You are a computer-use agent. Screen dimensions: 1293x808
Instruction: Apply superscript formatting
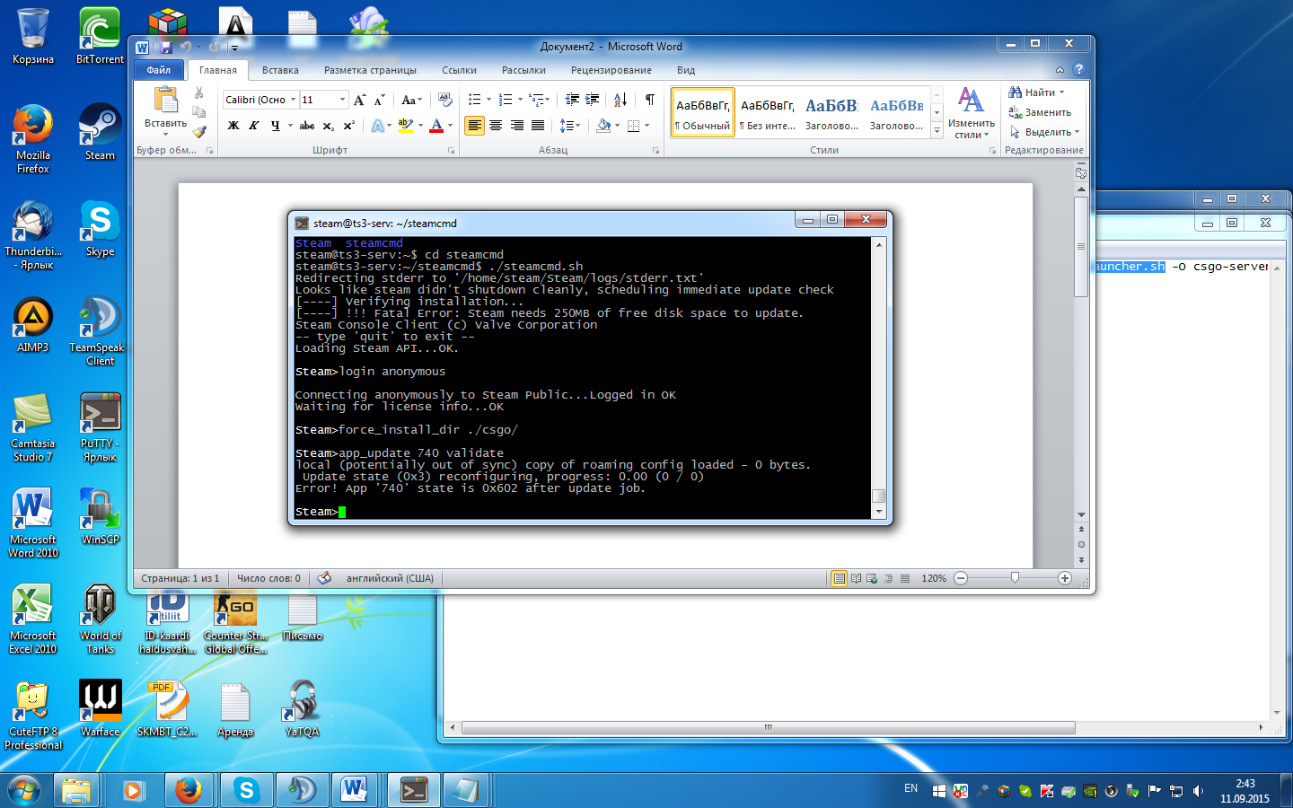pyautogui.click(x=349, y=126)
